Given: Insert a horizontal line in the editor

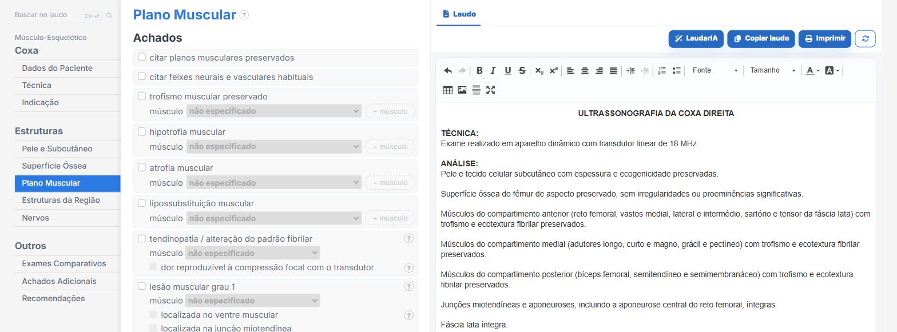Looking at the screenshot, I should coord(476,90).
